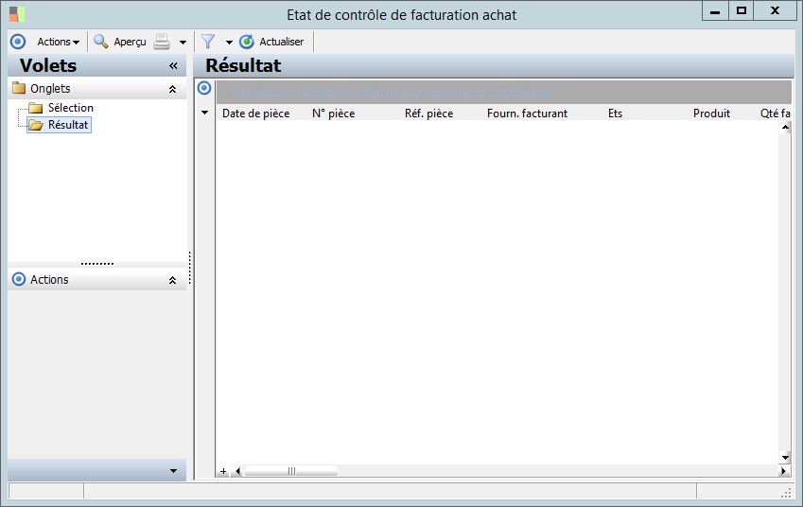Image resolution: width=803 pixels, height=507 pixels.
Task: Collapse the Volets side panel
Action: 173,65
